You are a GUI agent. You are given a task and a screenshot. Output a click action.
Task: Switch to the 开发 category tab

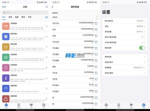(x=30, y=17)
